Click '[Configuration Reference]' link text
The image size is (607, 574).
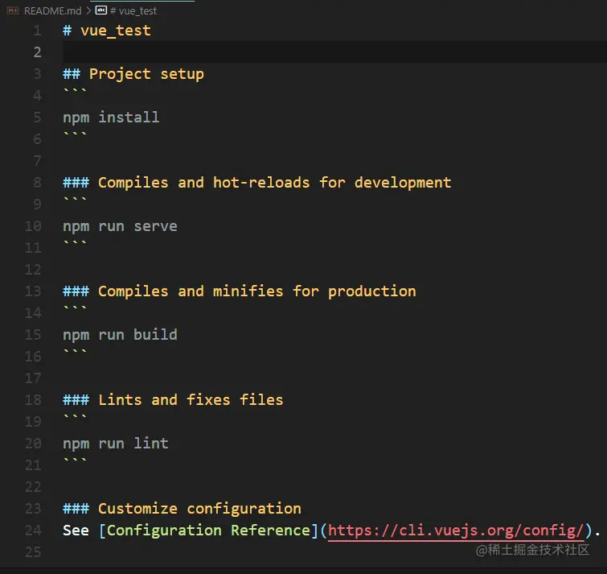[x=209, y=531]
